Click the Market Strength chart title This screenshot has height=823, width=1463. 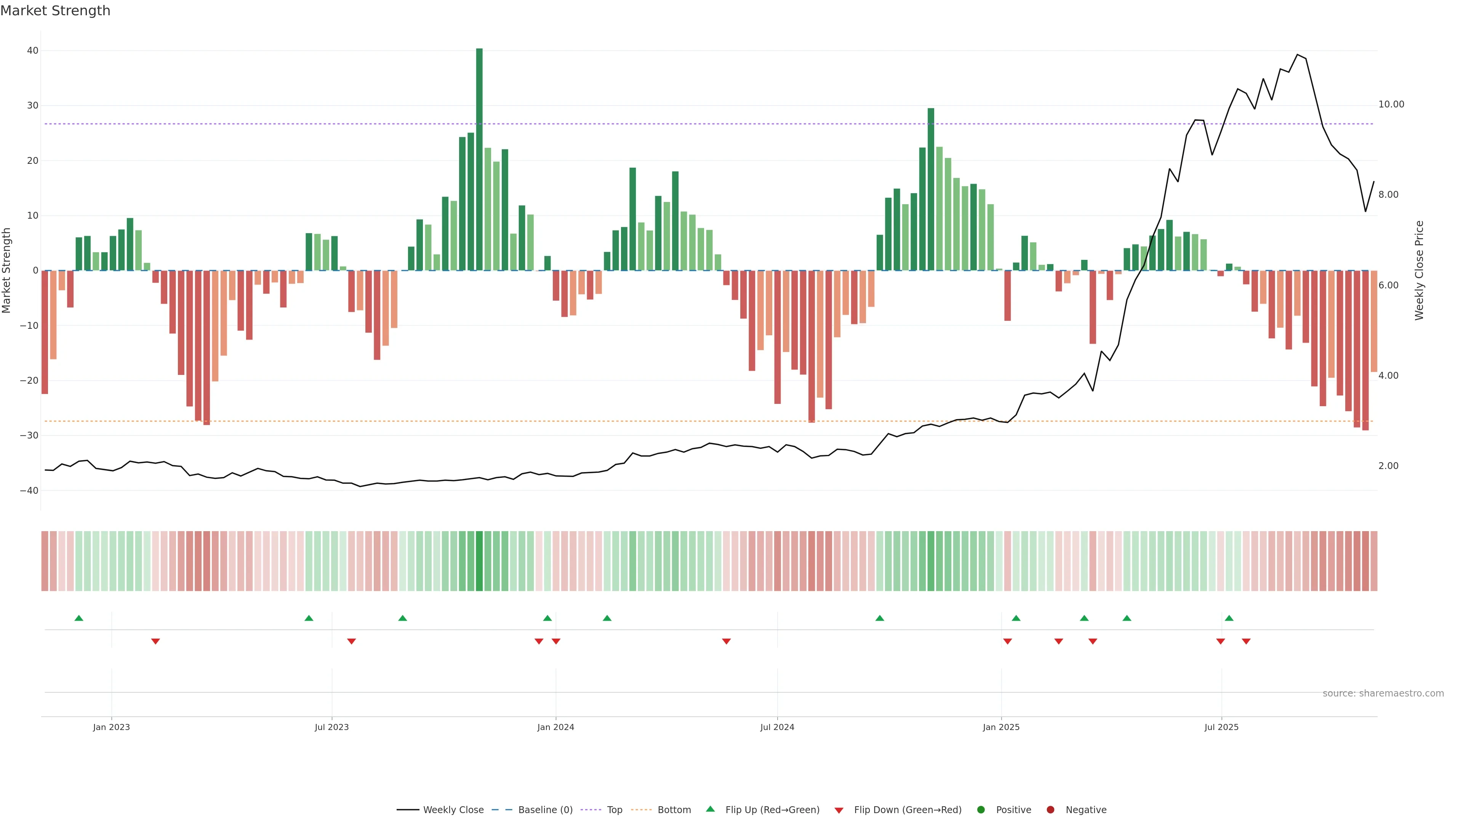pos(55,11)
